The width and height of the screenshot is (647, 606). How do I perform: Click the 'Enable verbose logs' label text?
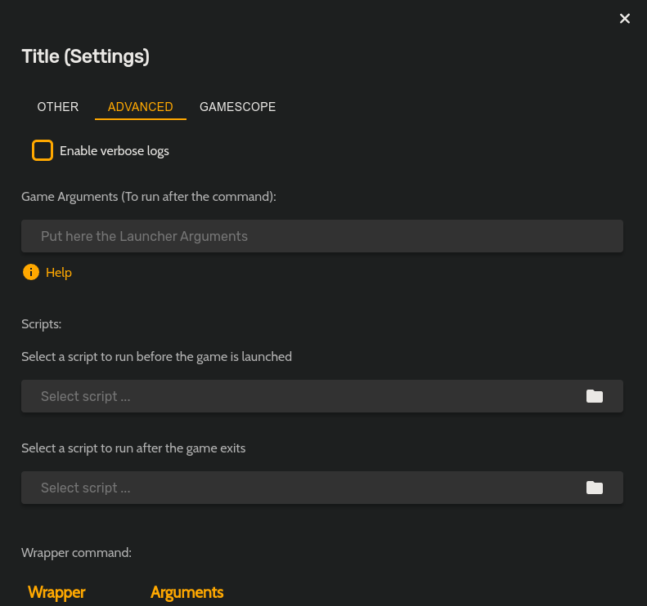115,151
